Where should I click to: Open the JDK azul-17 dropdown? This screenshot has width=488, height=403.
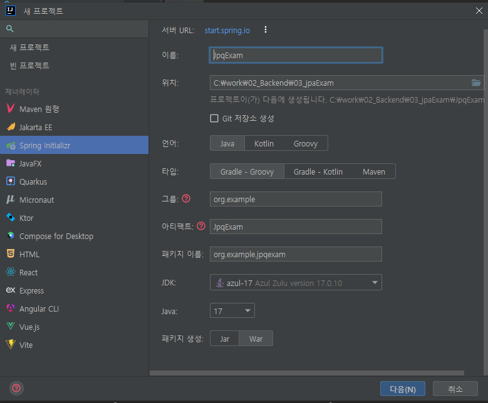tap(296, 283)
